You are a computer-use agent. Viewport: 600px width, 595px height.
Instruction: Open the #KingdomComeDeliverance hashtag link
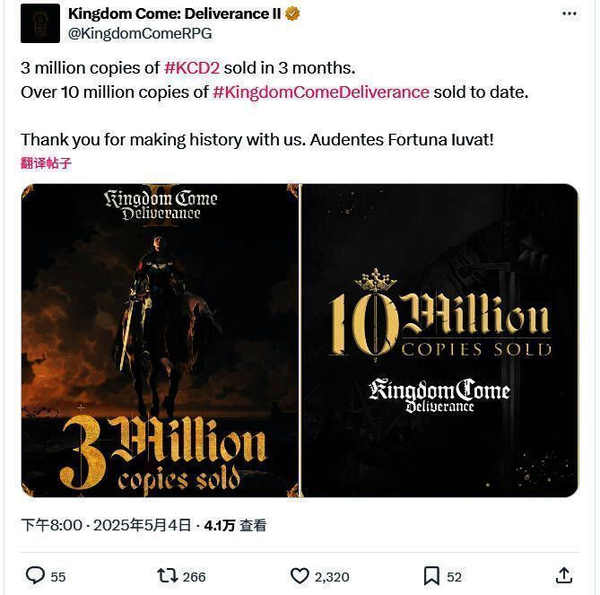click(x=321, y=92)
